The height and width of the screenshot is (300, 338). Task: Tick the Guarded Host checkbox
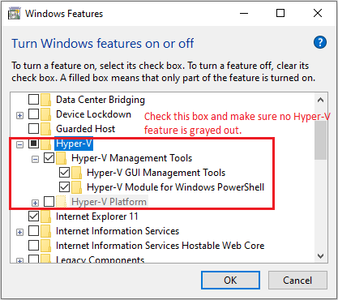[33, 129]
